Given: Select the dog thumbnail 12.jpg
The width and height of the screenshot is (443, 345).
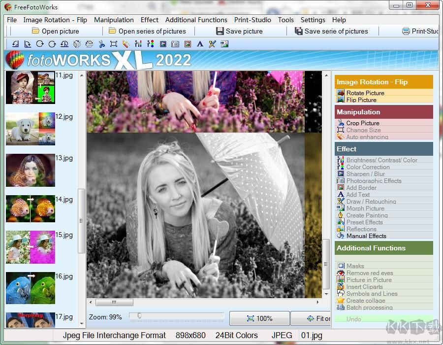Looking at the screenshot, I should pyautogui.click(x=30, y=129).
